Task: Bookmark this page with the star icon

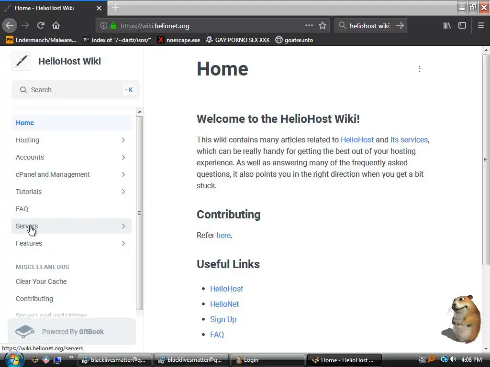Action: tap(323, 26)
